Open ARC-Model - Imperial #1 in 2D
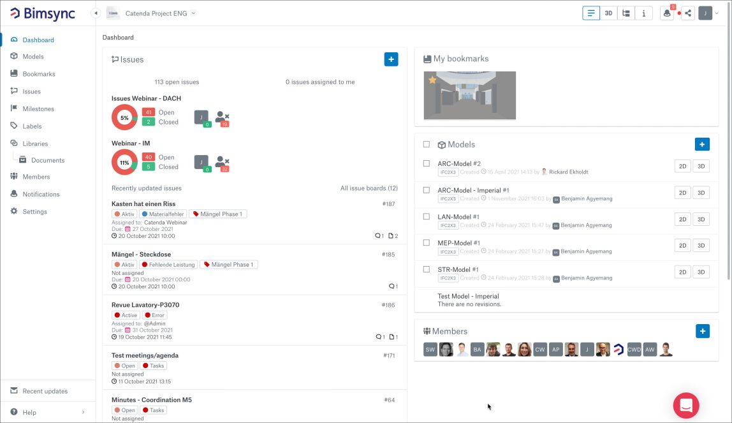732x423 pixels. coord(682,192)
